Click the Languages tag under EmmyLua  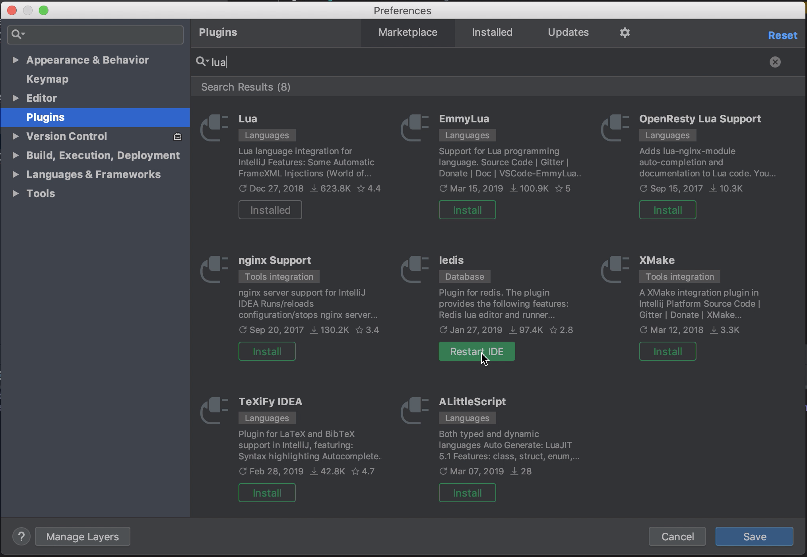[467, 135]
